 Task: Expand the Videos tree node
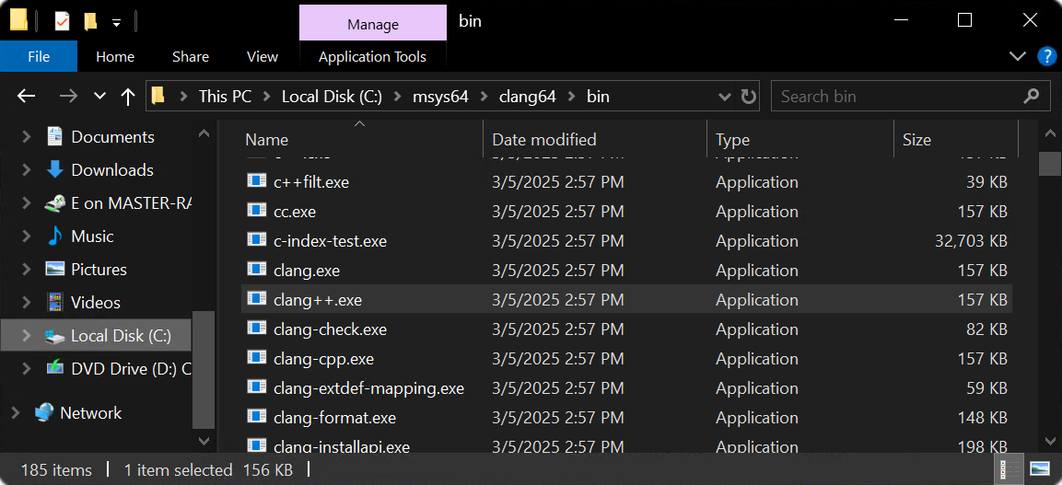(x=27, y=303)
